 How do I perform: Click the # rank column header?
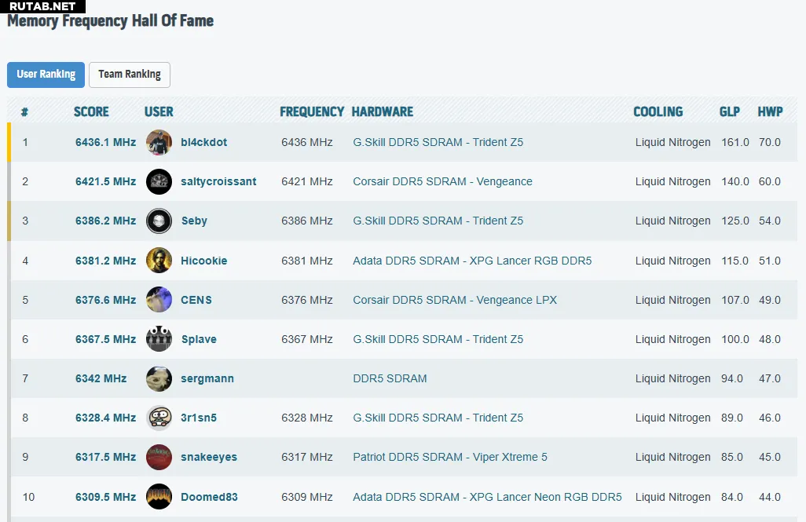point(24,111)
